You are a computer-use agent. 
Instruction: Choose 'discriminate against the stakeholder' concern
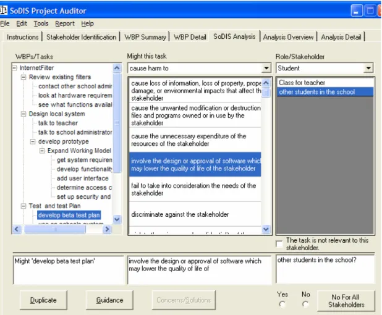click(x=195, y=214)
